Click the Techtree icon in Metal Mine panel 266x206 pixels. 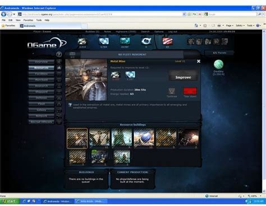click(x=172, y=91)
